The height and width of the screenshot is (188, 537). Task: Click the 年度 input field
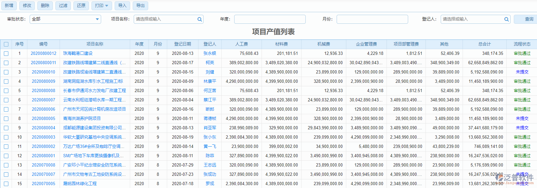coord(270,19)
